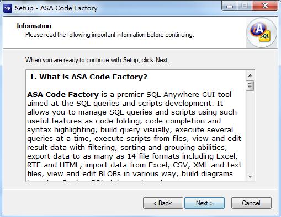Go to the next setup step

tap(204, 203)
